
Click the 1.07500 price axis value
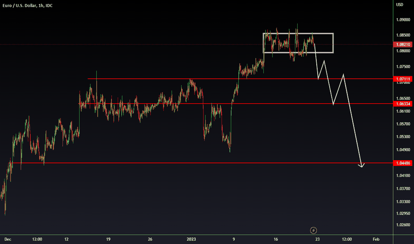pyautogui.click(x=403, y=67)
